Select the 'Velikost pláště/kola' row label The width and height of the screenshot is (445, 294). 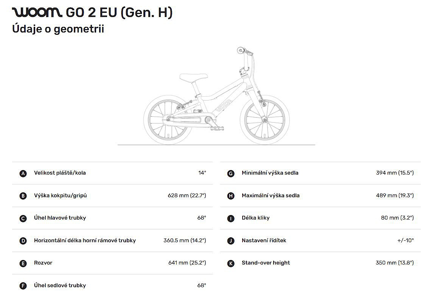[x=60, y=173]
